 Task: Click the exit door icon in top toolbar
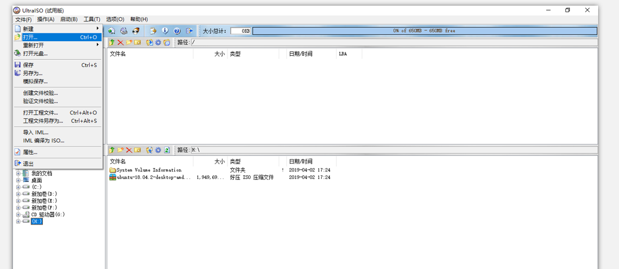click(x=189, y=31)
